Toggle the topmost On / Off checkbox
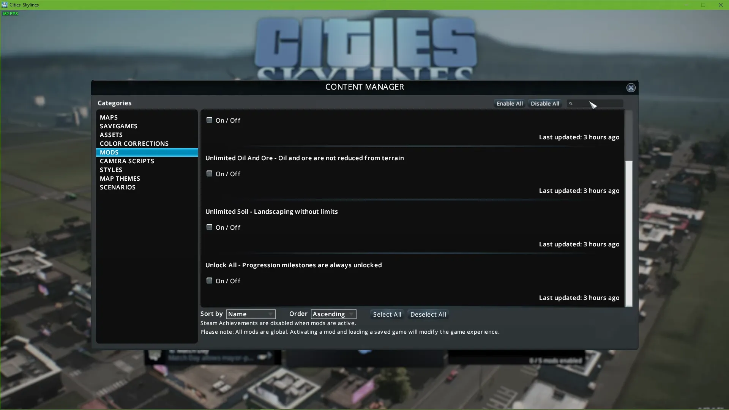729x410 pixels. pyautogui.click(x=209, y=120)
